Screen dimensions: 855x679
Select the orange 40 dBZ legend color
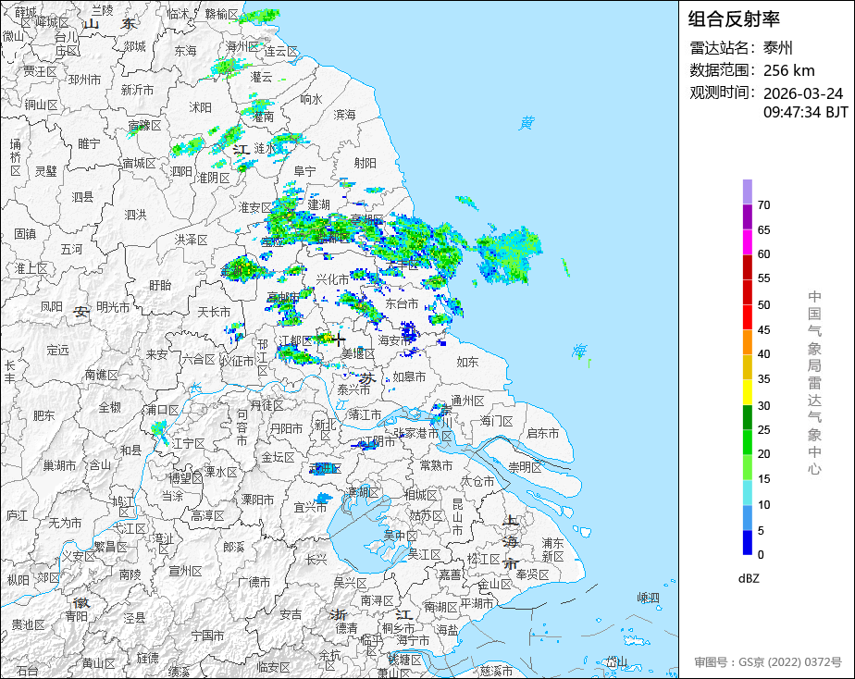[747, 342]
